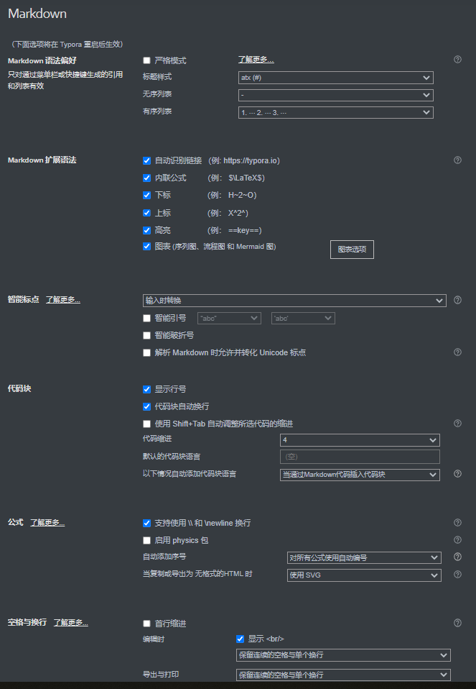Click help icon for 自动识别链接 row
Image resolution: width=476 pixels, height=689 pixels.
(457, 160)
